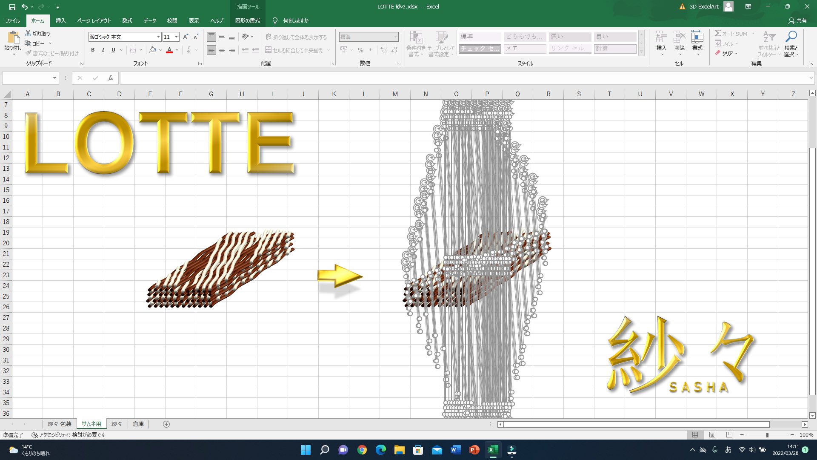Open Chrome from the Windows taskbar
817x460 pixels.
pyautogui.click(x=362, y=450)
